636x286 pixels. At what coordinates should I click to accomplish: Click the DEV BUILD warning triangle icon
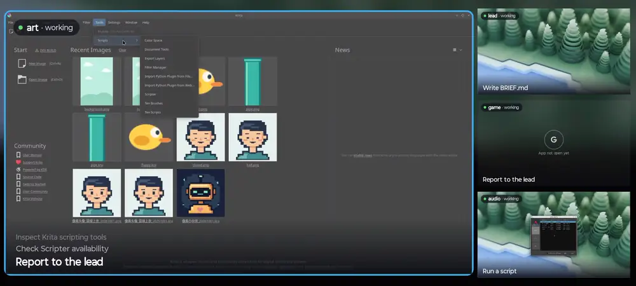36,51
